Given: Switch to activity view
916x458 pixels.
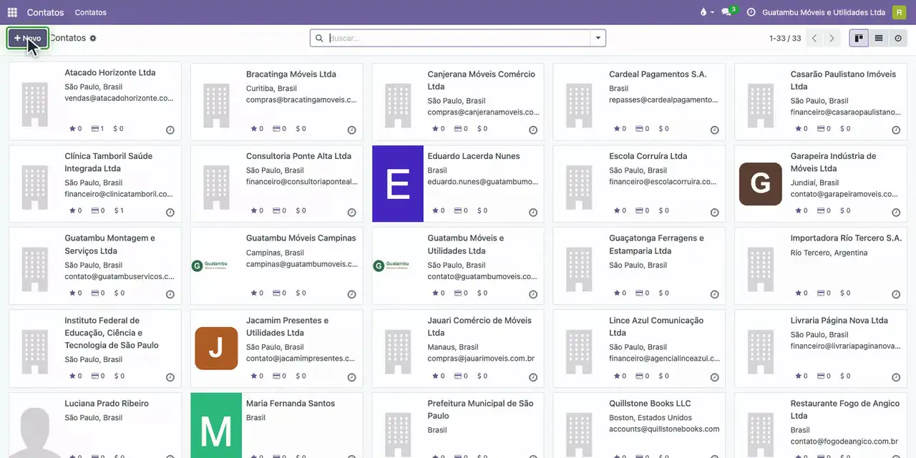Looking at the screenshot, I should coord(898,38).
